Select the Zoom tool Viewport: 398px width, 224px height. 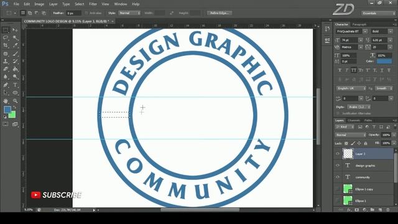click(x=15, y=101)
